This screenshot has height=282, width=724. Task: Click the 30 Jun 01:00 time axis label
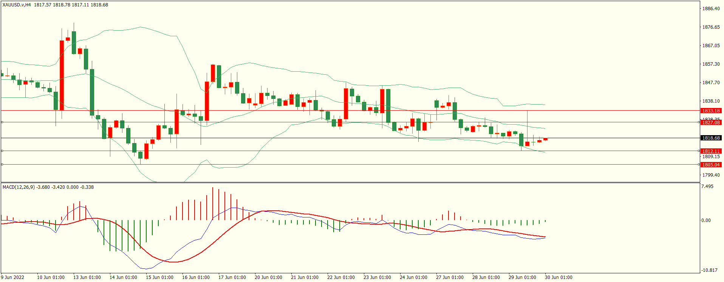(558, 277)
